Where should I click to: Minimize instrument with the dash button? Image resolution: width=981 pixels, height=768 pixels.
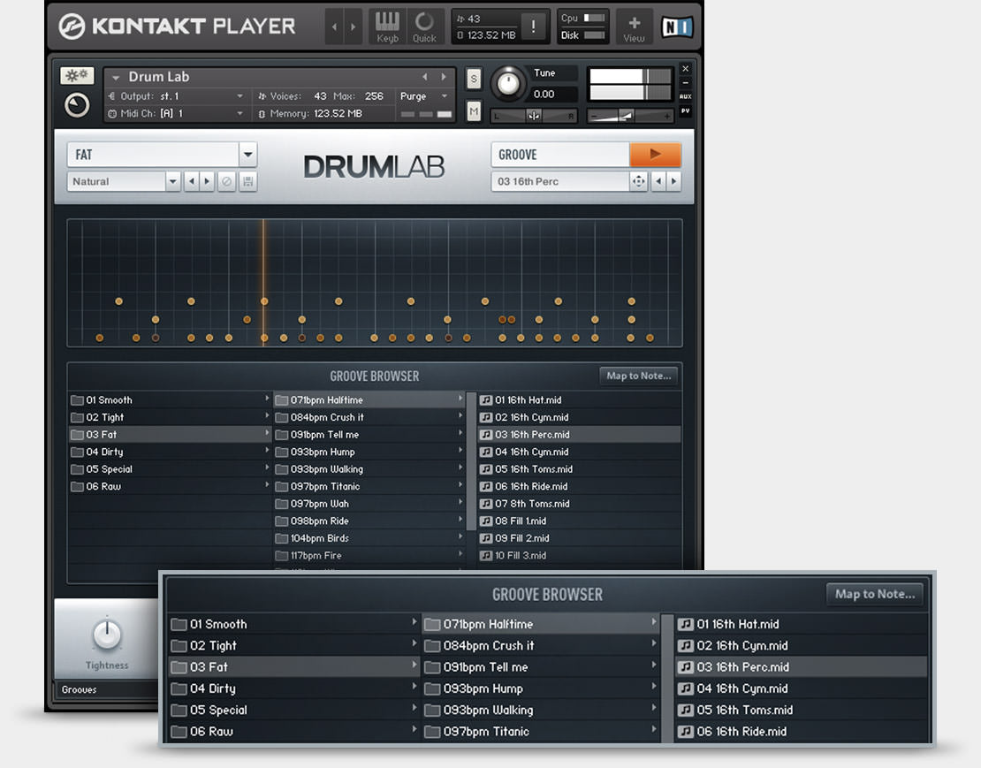point(686,82)
